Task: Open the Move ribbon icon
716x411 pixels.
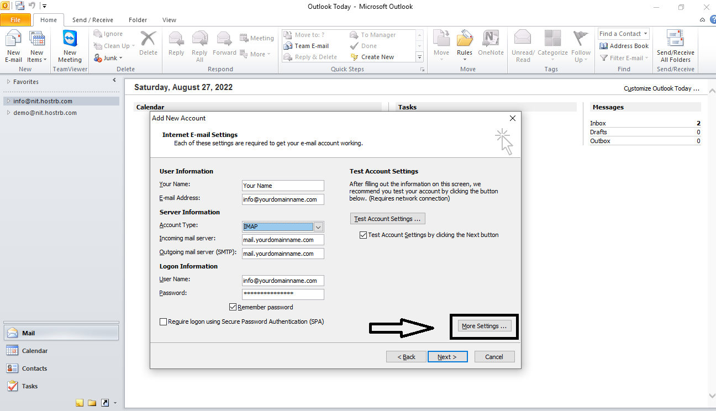Action: pyautogui.click(x=441, y=46)
